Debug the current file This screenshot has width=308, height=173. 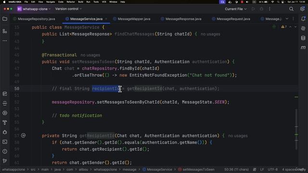[x=261, y=9]
